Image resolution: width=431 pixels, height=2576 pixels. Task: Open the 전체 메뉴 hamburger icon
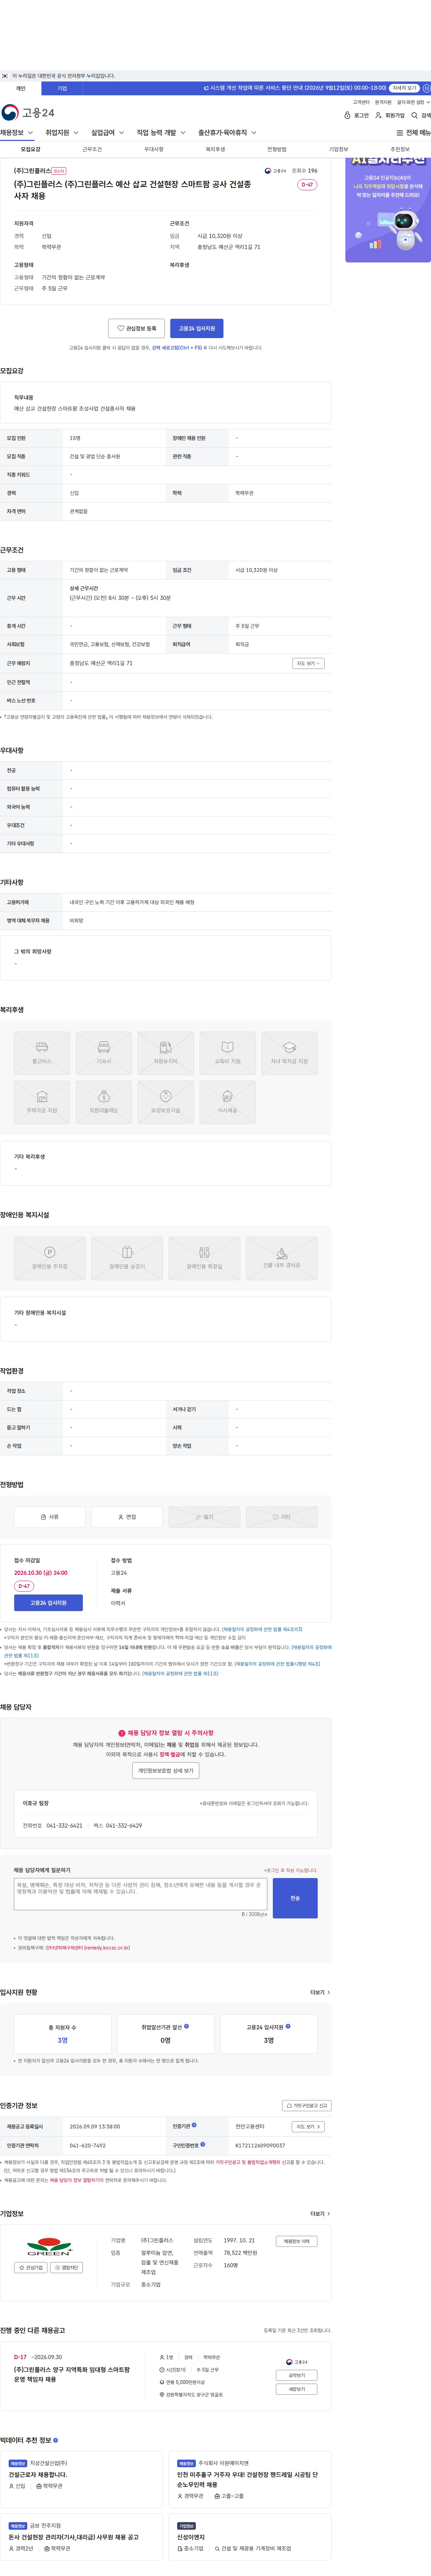point(400,132)
